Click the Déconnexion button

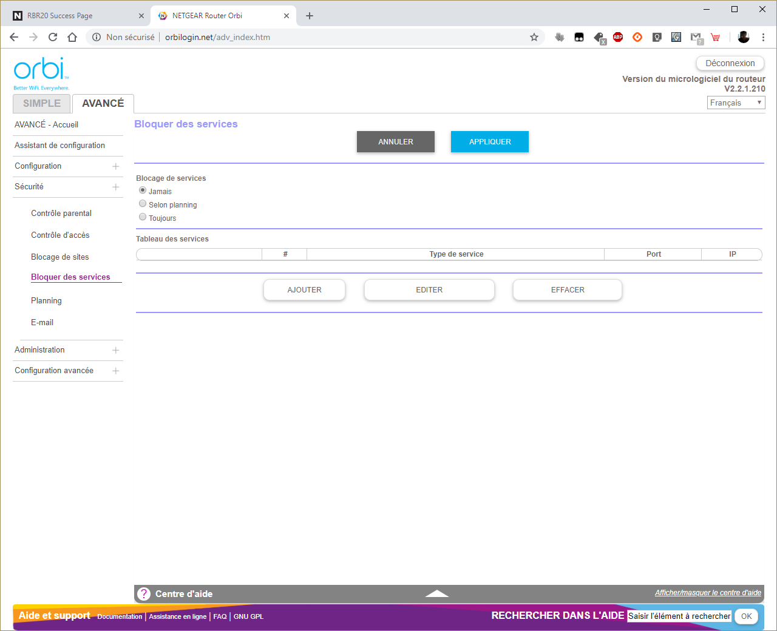(x=730, y=63)
